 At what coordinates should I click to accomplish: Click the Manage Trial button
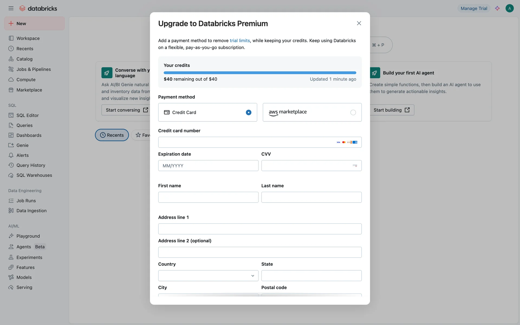point(474,8)
